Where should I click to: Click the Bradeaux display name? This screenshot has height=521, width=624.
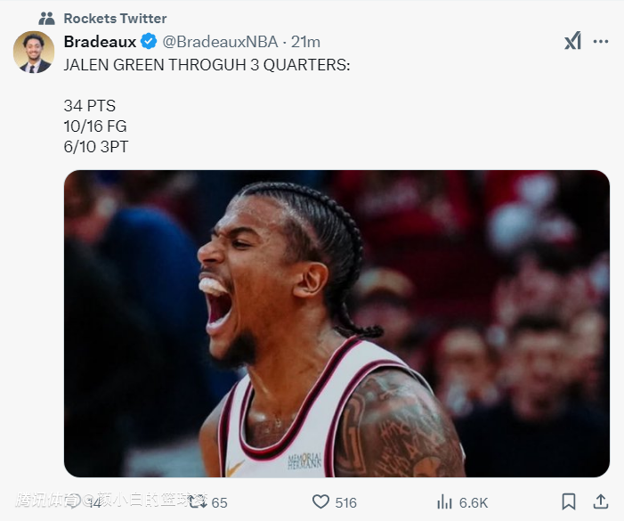coord(100,42)
